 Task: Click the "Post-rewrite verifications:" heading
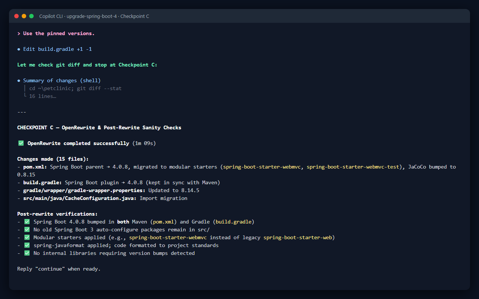click(57, 214)
